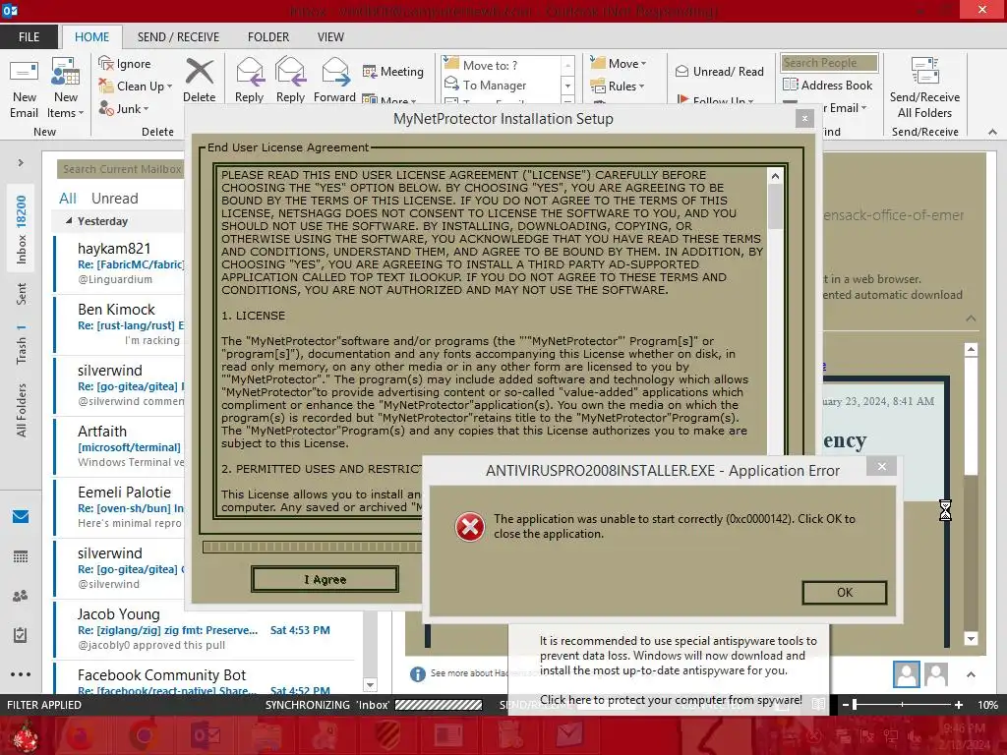Open the email from Jacob Young
This screenshot has width=1007, height=755.
206,629
